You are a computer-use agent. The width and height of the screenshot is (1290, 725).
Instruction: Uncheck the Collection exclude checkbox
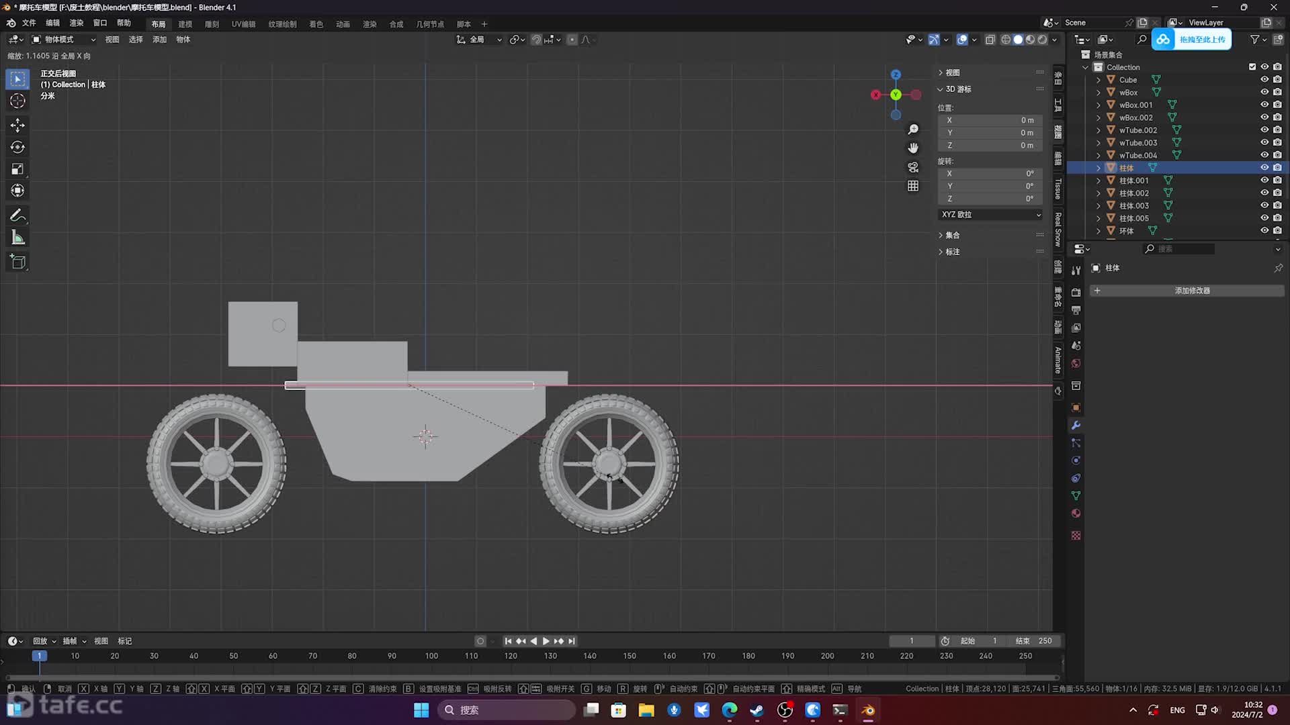coord(1252,67)
